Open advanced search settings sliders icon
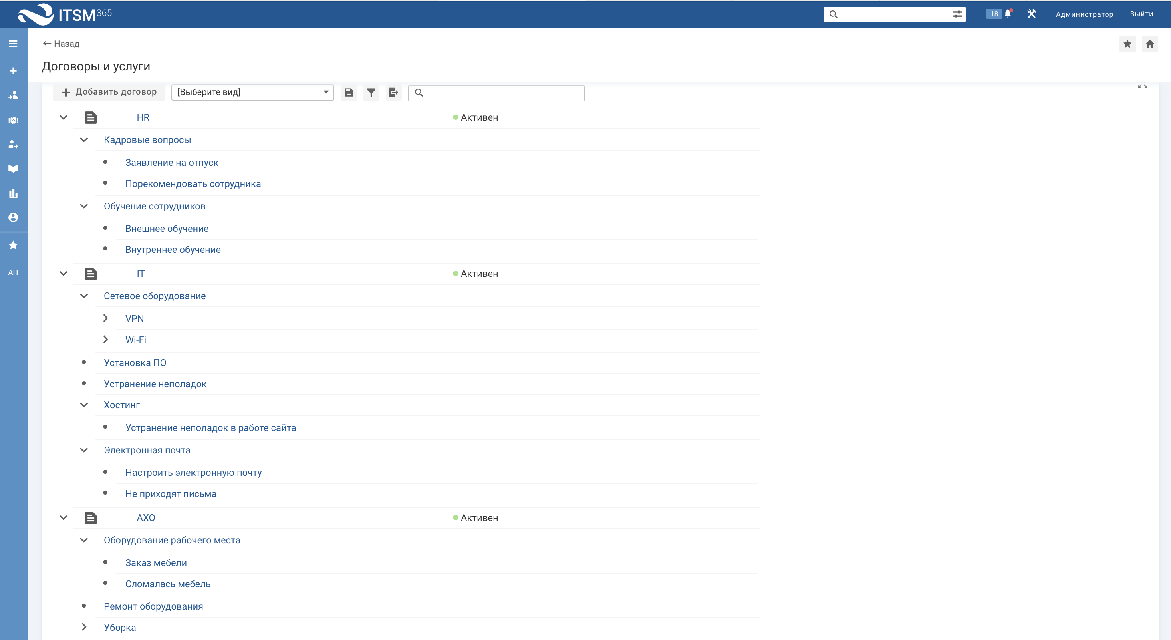 pyautogui.click(x=957, y=14)
